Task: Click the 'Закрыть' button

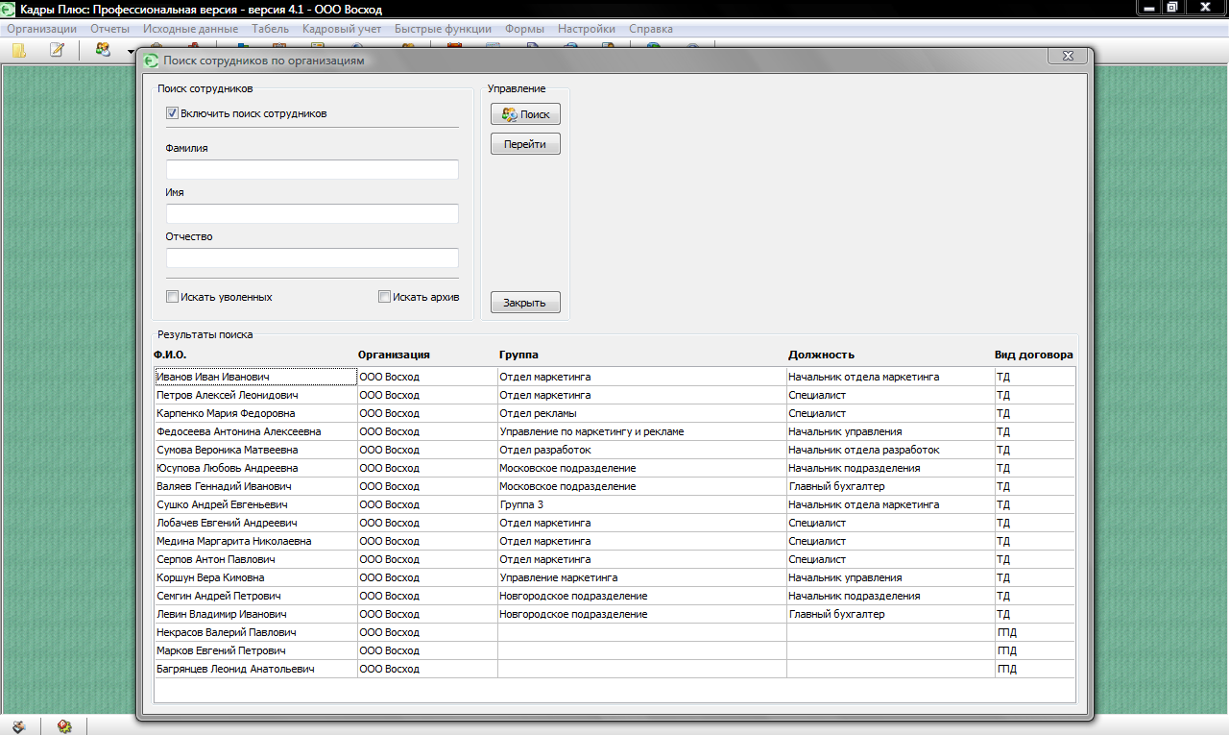Action: (x=525, y=303)
